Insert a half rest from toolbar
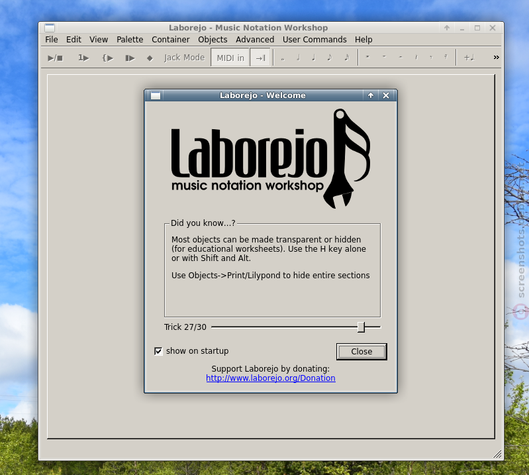The height and width of the screenshot is (475, 529). 401,58
